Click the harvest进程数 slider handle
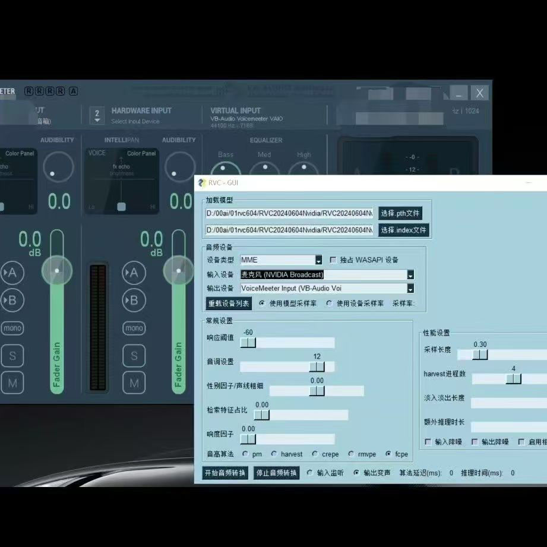 click(514, 379)
